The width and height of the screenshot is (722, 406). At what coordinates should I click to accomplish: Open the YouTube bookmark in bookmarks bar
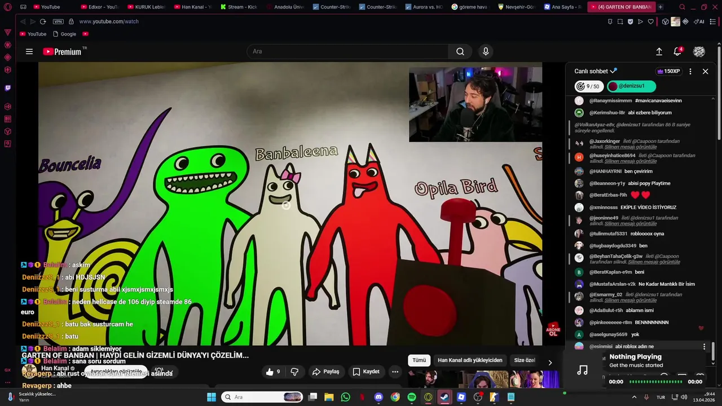tap(33, 34)
